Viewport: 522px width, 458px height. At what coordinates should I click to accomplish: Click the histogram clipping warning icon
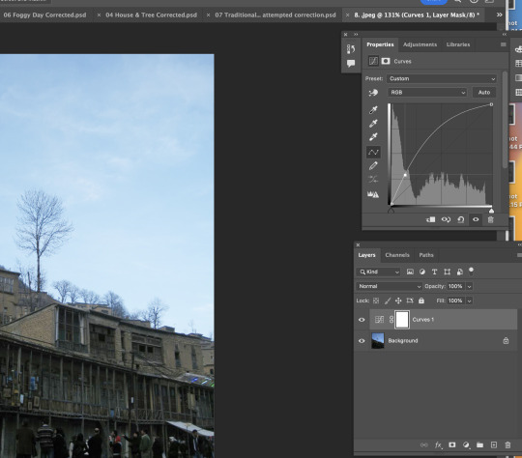point(373,194)
